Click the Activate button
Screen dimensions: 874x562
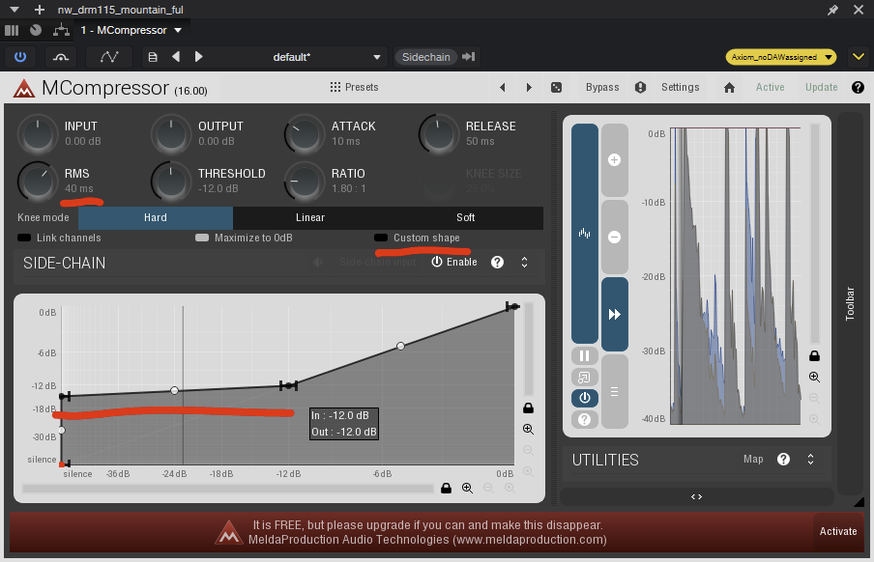coord(838,531)
